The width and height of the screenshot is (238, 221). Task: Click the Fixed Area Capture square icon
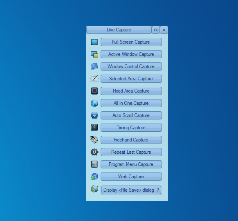coord(94,91)
